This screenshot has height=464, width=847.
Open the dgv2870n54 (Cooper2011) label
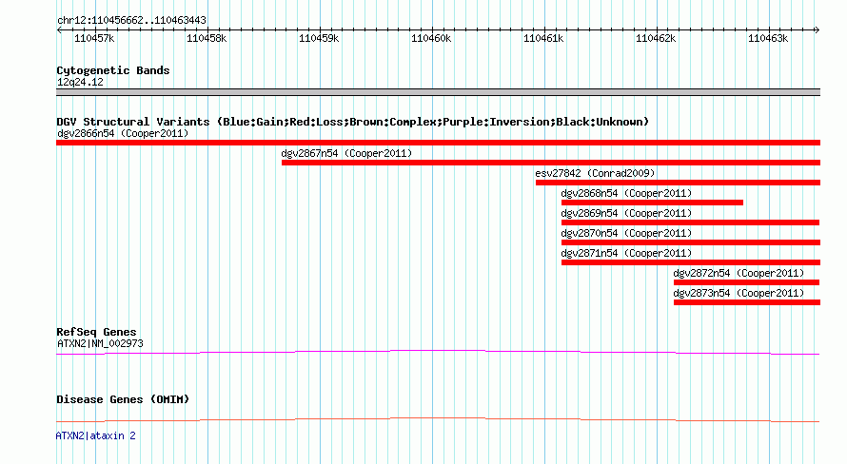click(626, 233)
